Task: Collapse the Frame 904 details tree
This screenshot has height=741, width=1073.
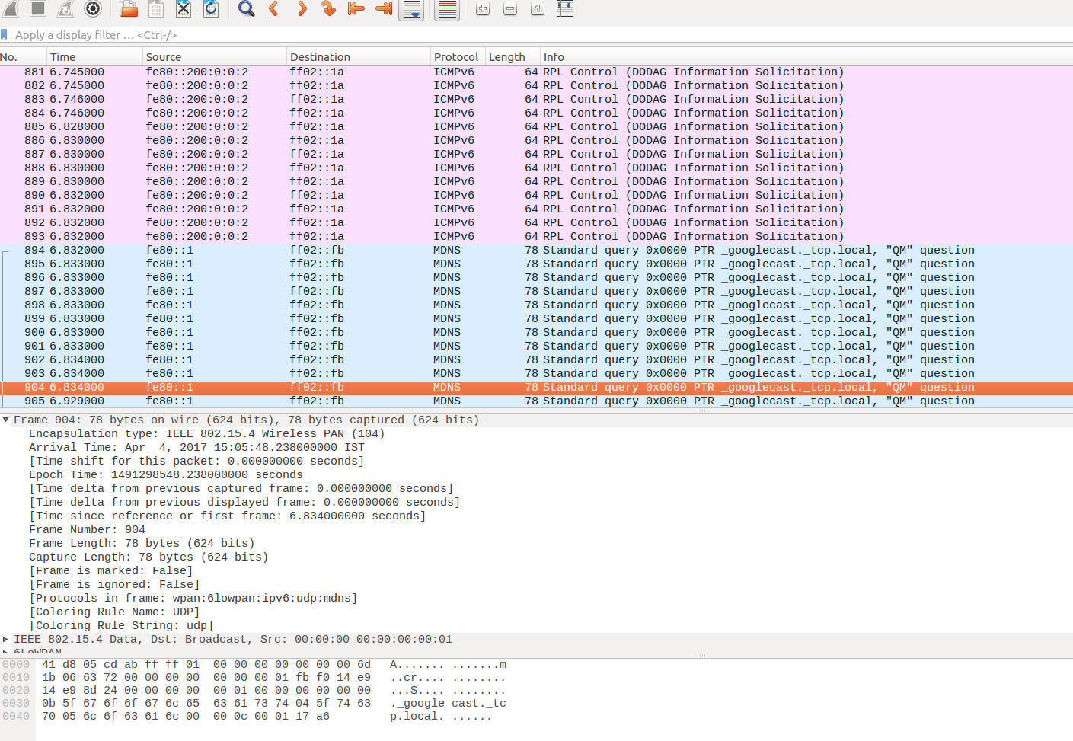Action: click(x=6, y=420)
